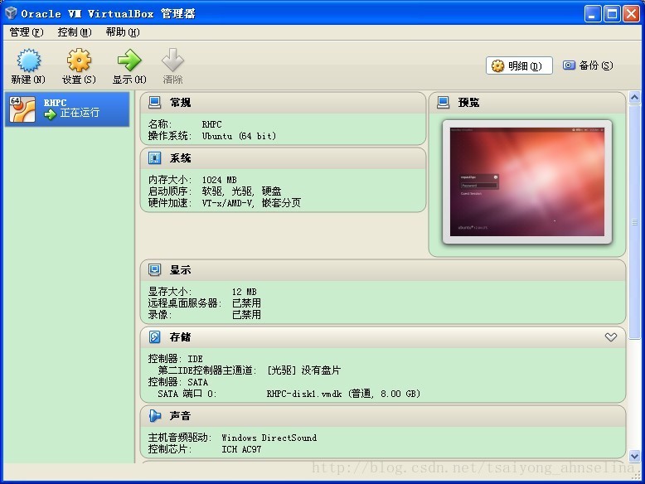Click the running status arrow icon (正在运行)

point(50,114)
